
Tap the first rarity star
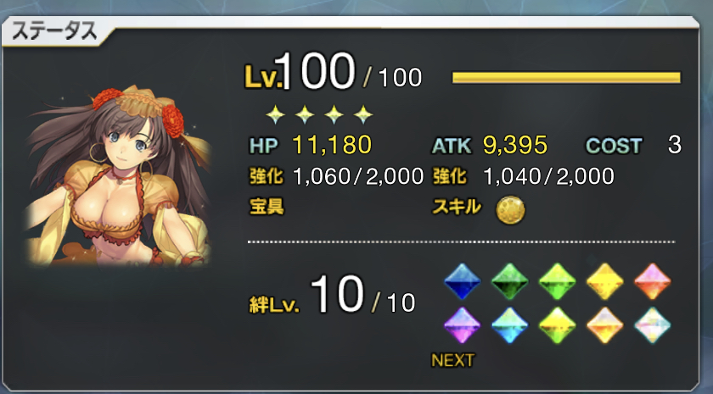pos(276,114)
